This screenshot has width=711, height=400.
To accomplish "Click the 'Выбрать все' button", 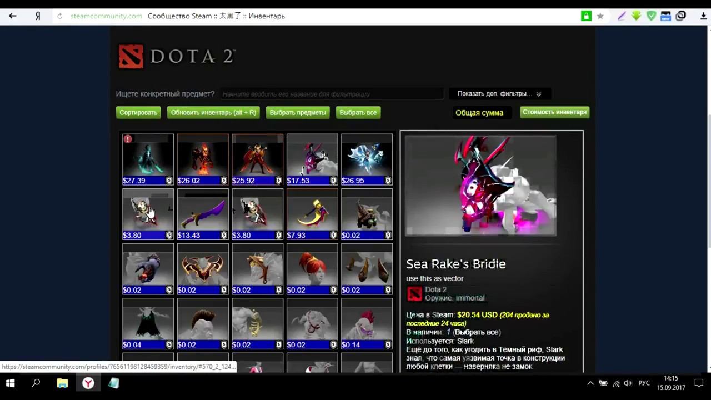I will click(358, 112).
